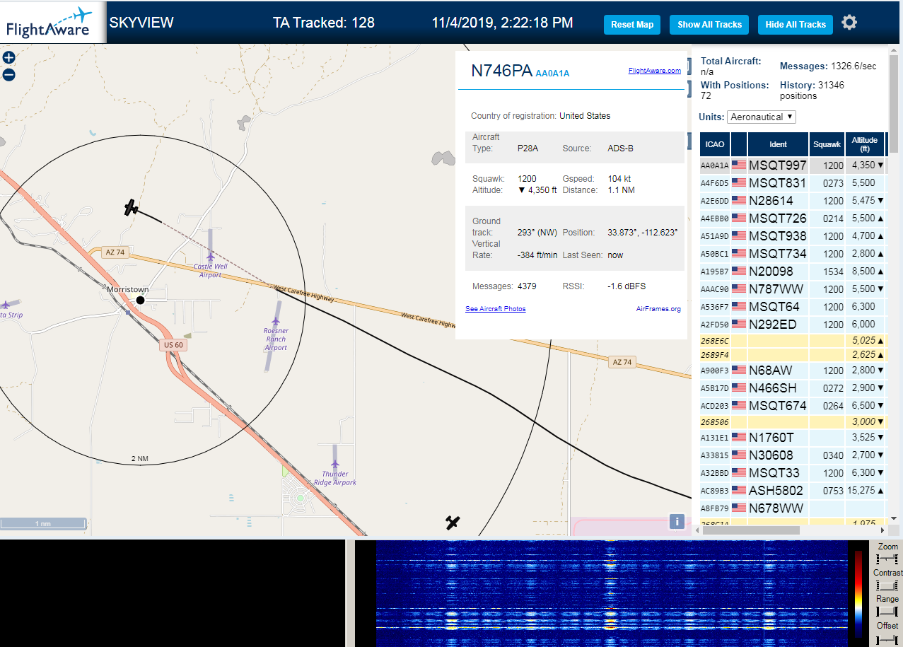Click the Castle Well Airport marker

(x=211, y=255)
